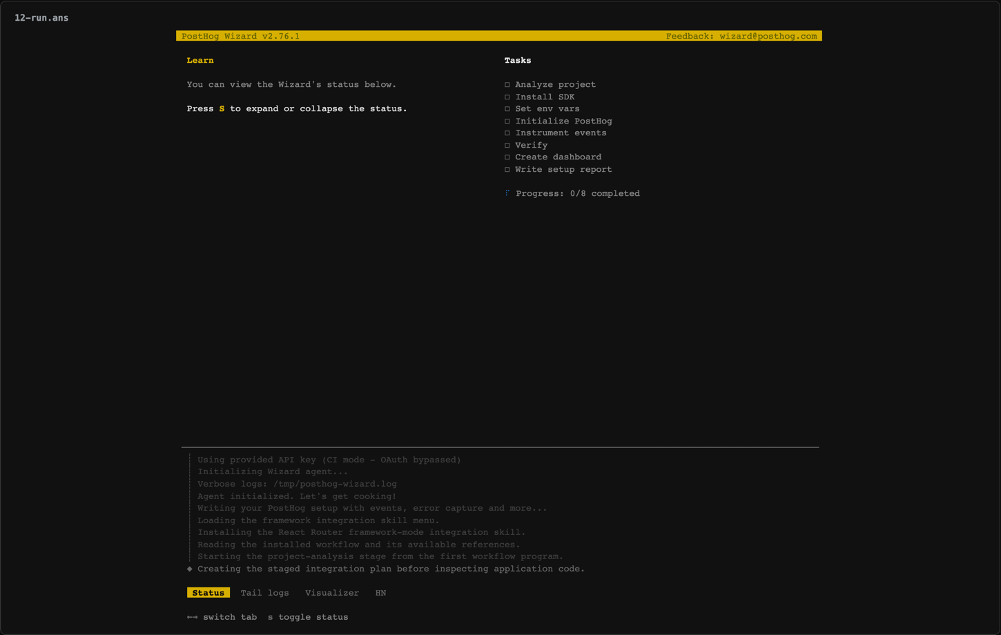The image size is (1001, 635).
Task: Click the 'Installing the React Router' log line
Action: [x=362, y=532]
